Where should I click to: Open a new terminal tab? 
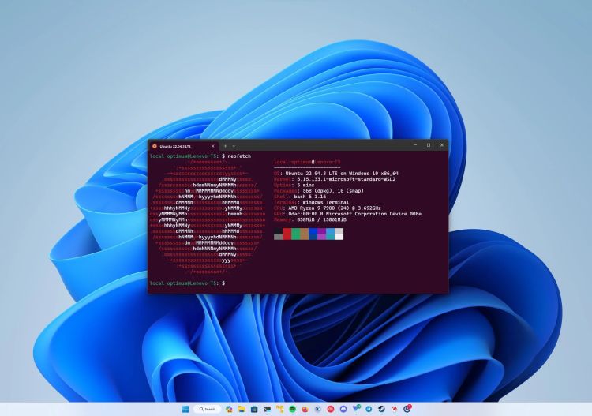[x=225, y=146]
